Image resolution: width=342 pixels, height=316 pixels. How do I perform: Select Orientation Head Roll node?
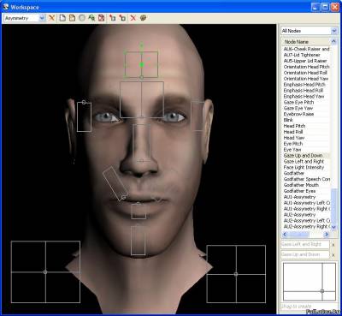tap(305, 73)
